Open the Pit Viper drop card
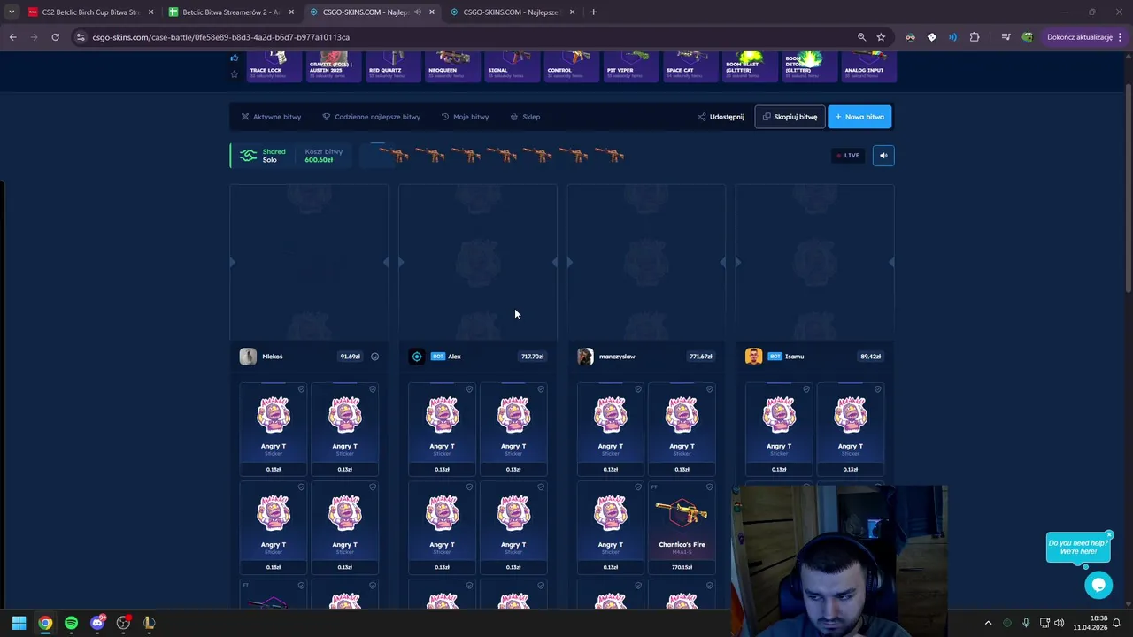This screenshot has height=637, width=1133. [x=630, y=67]
